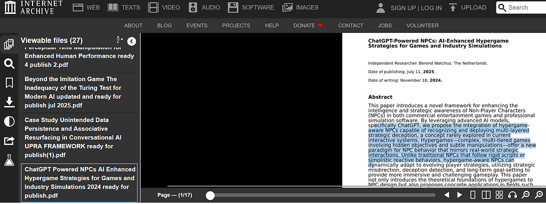Image resolution: width=546 pixels, height=204 pixels.
Task: Open the Audio speaker icon
Action: 193,7
